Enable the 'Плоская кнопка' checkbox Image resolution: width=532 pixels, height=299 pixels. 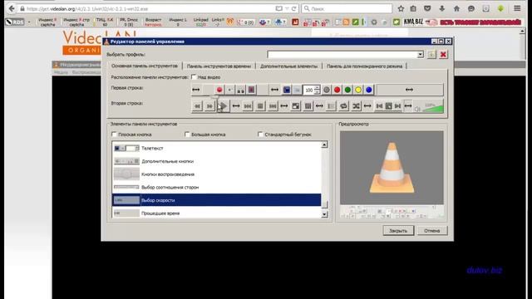(x=114, y=135)
